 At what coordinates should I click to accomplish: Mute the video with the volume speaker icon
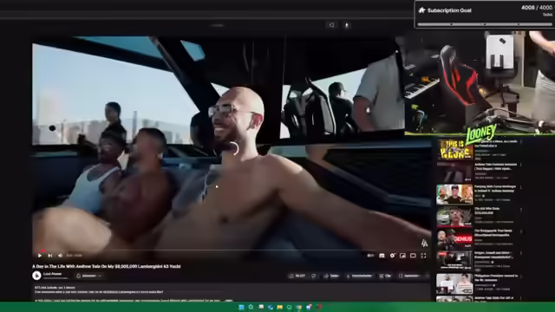click(x=60, y=256)
